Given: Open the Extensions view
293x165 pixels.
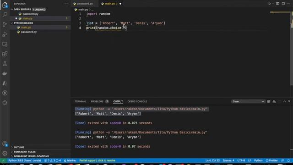Looking at the screenshot, I should [5, 54].
